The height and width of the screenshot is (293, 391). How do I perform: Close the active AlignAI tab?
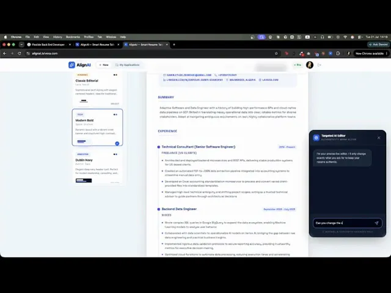click(x=167, y=45)
